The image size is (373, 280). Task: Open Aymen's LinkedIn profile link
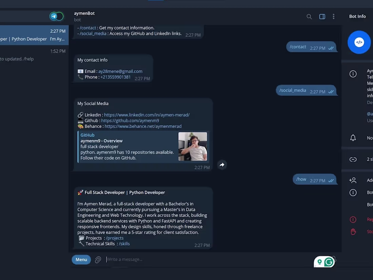[x=146, y=114]
